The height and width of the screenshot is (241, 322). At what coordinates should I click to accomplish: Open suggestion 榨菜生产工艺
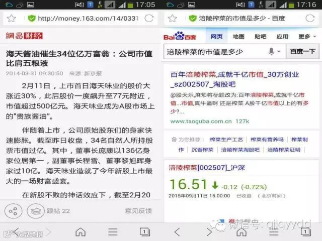coord(226,140)
